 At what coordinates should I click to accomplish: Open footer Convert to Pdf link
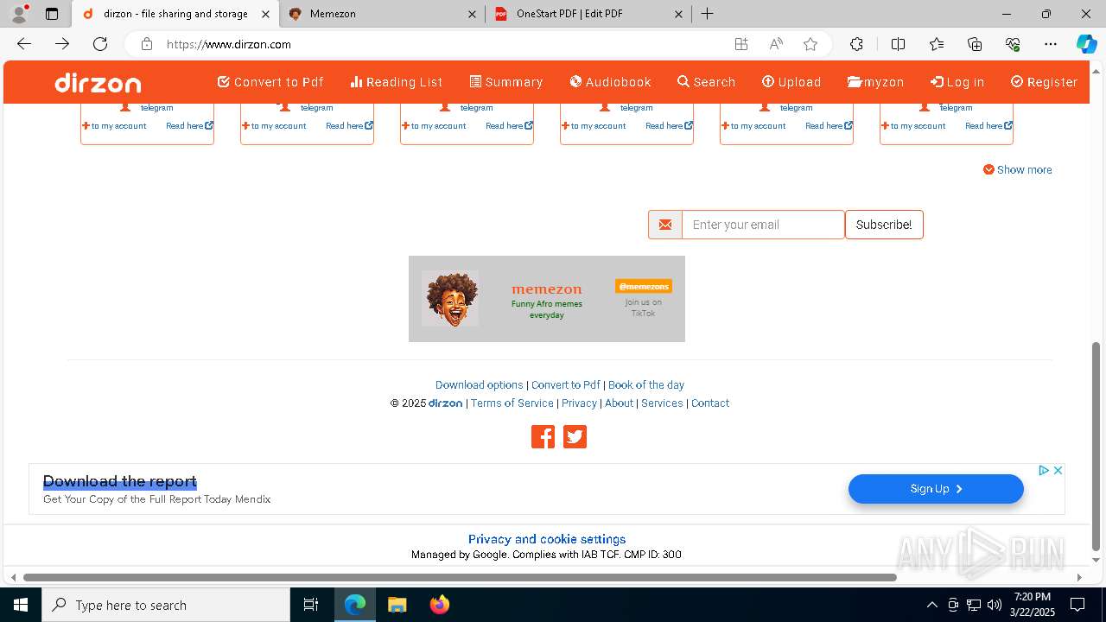coord(566,385)
